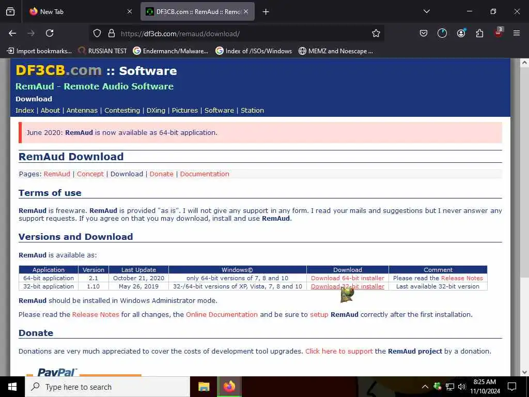Screen dimensions: 529x397
Task: Reload the page with the refresh icon
Action: [x=50, y=33]
